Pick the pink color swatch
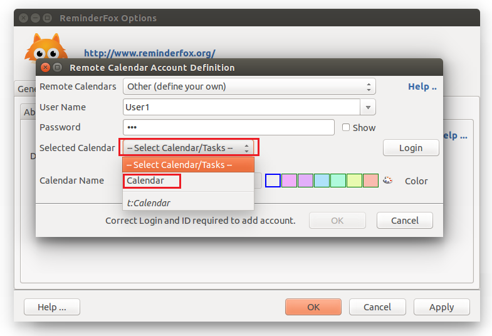This screenshot has height=336, width=492. click(289, 181)
